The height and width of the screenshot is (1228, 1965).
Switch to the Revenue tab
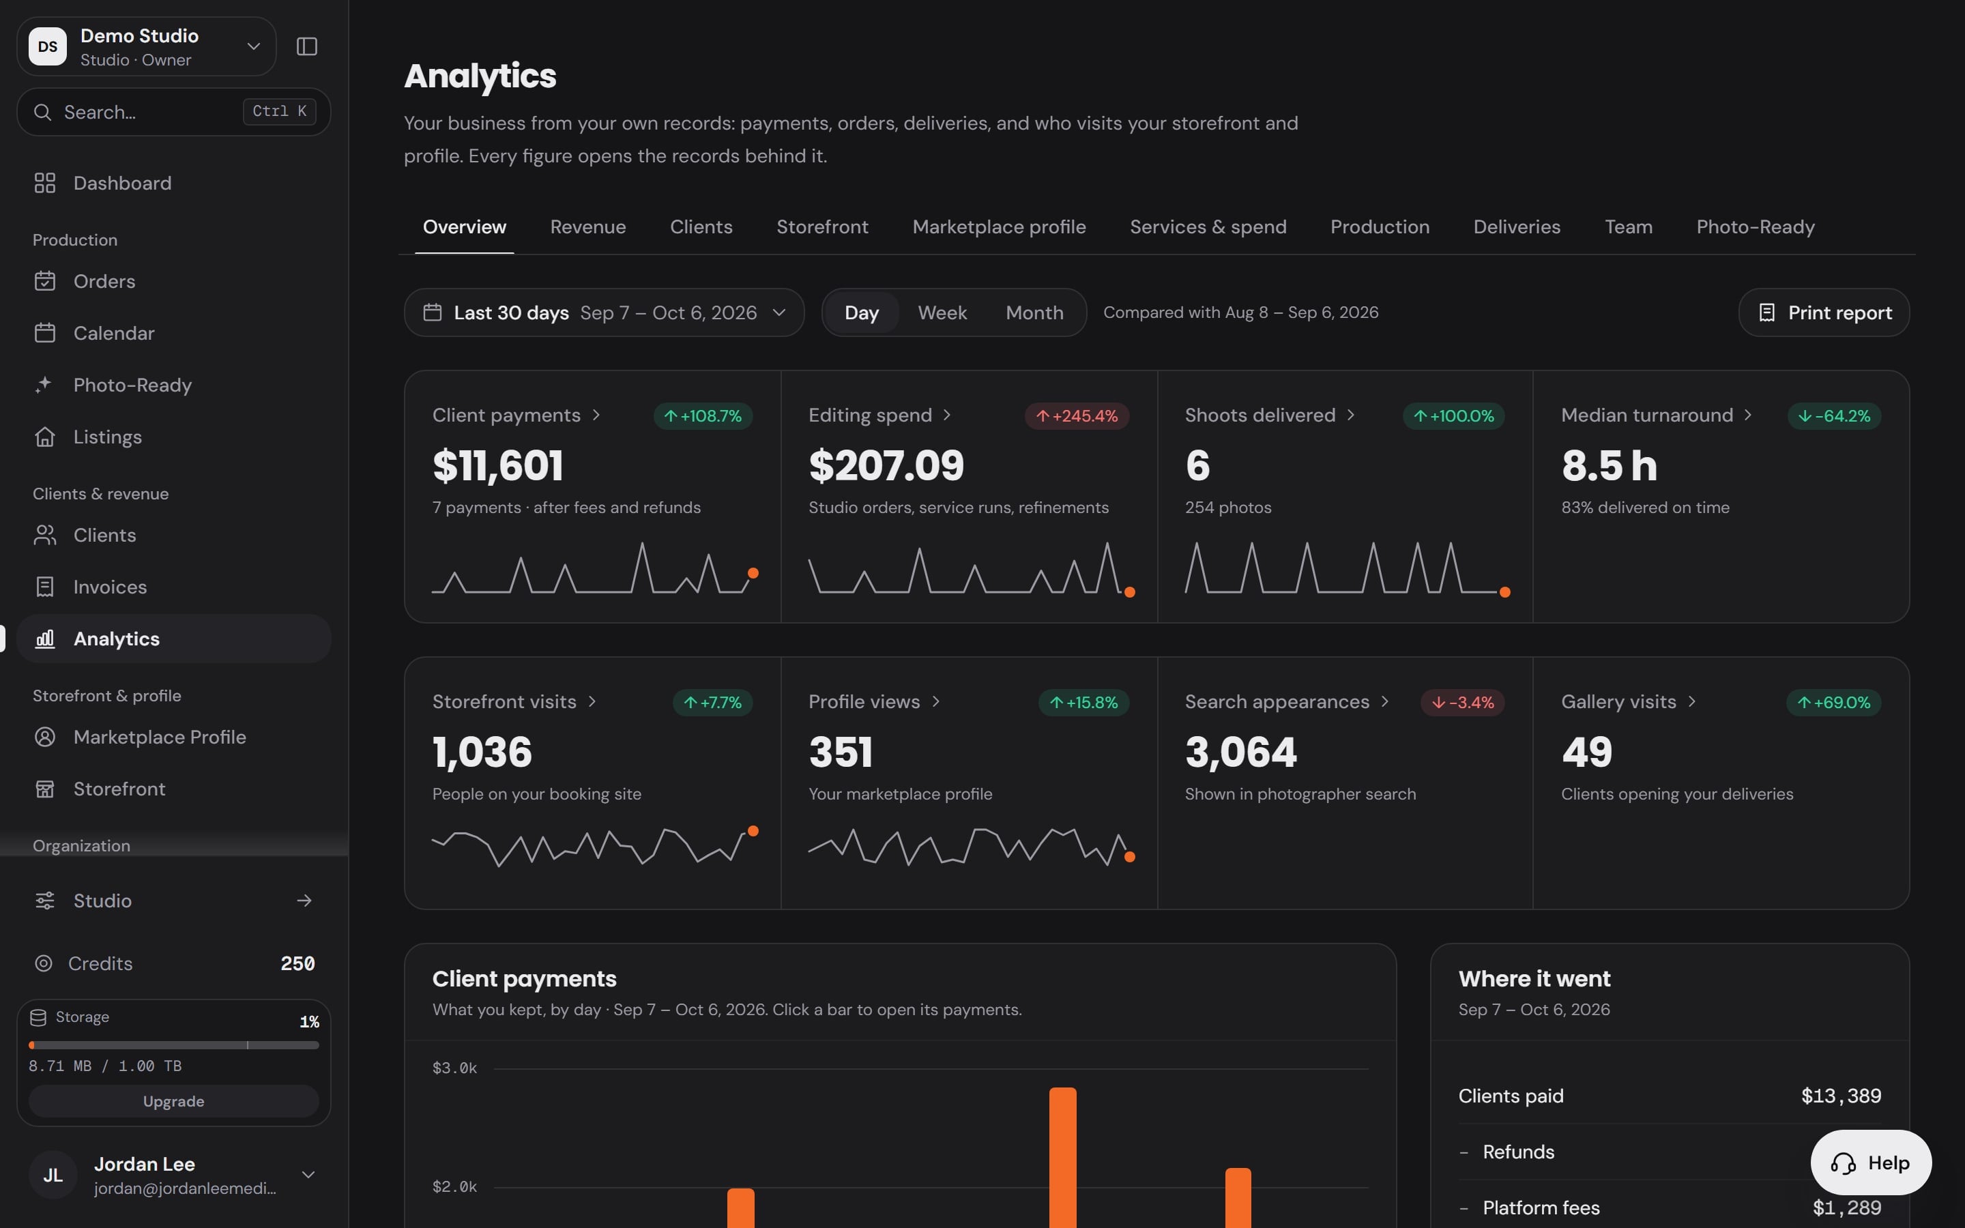(588, 226)
